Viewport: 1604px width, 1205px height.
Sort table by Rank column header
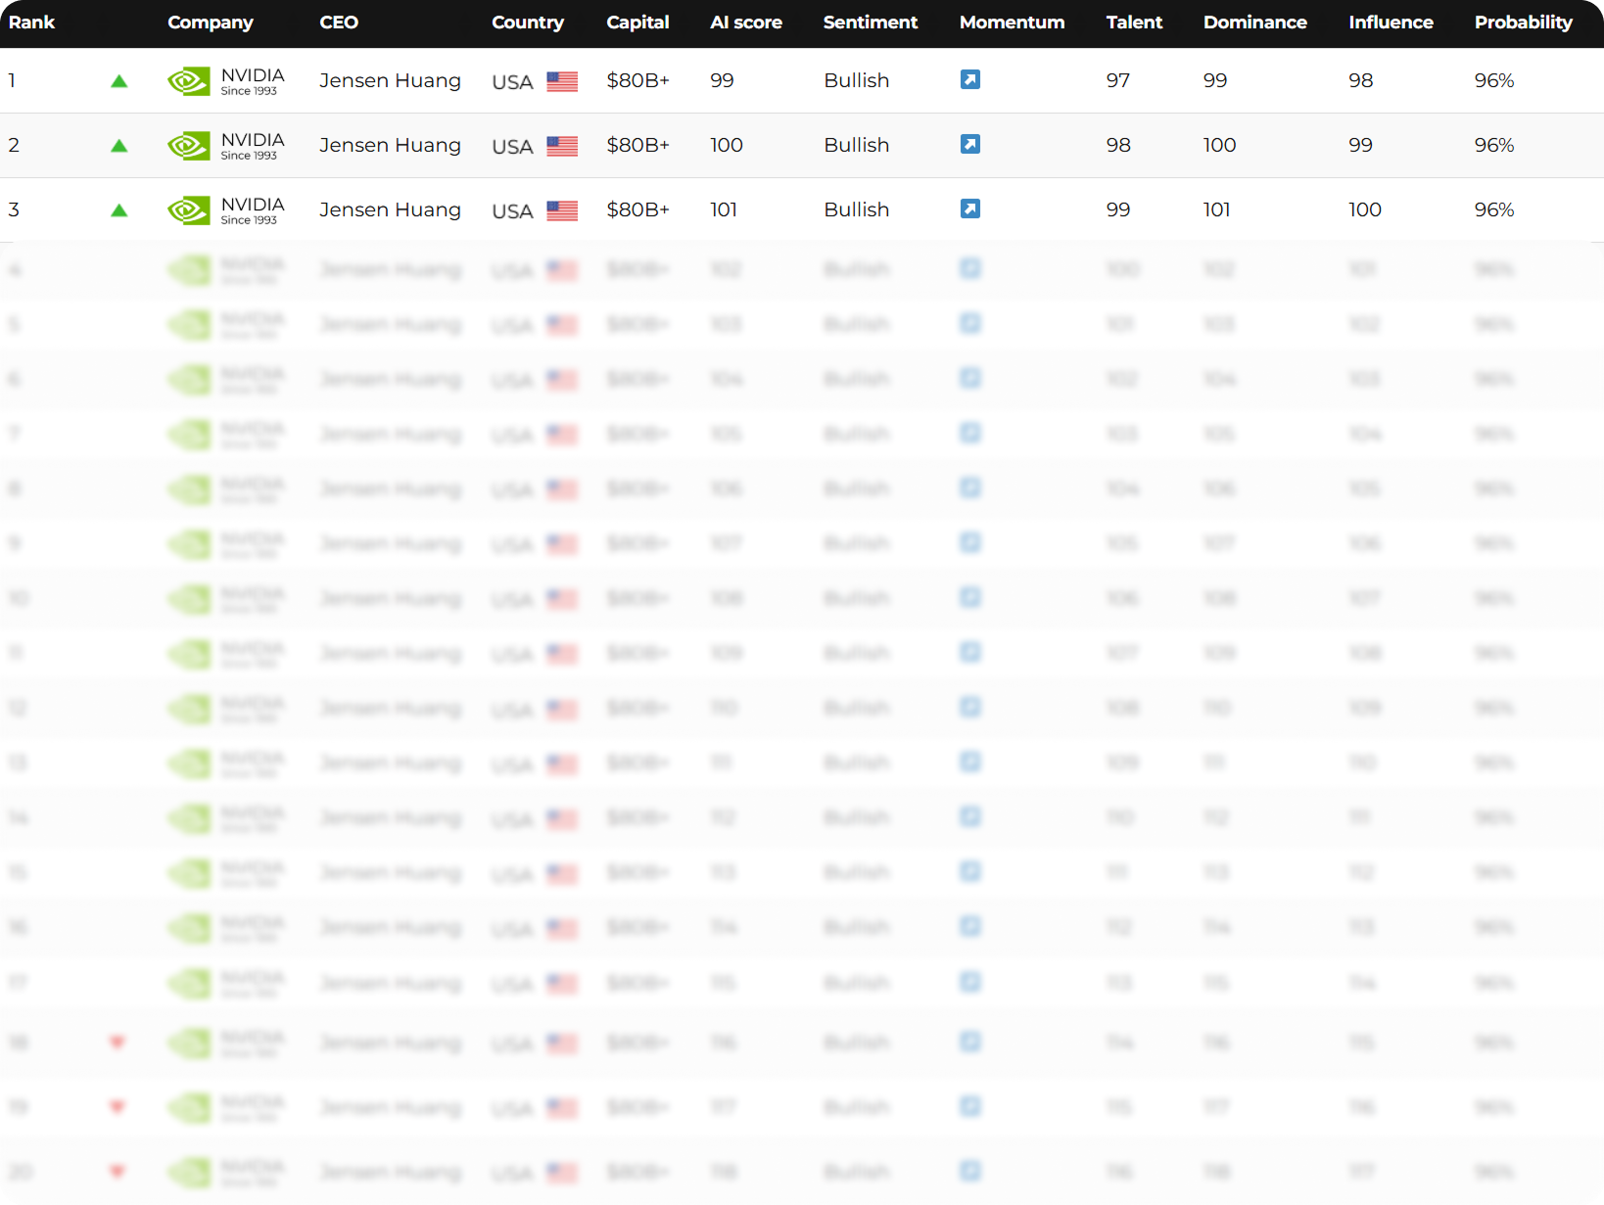tap(31, 23)
